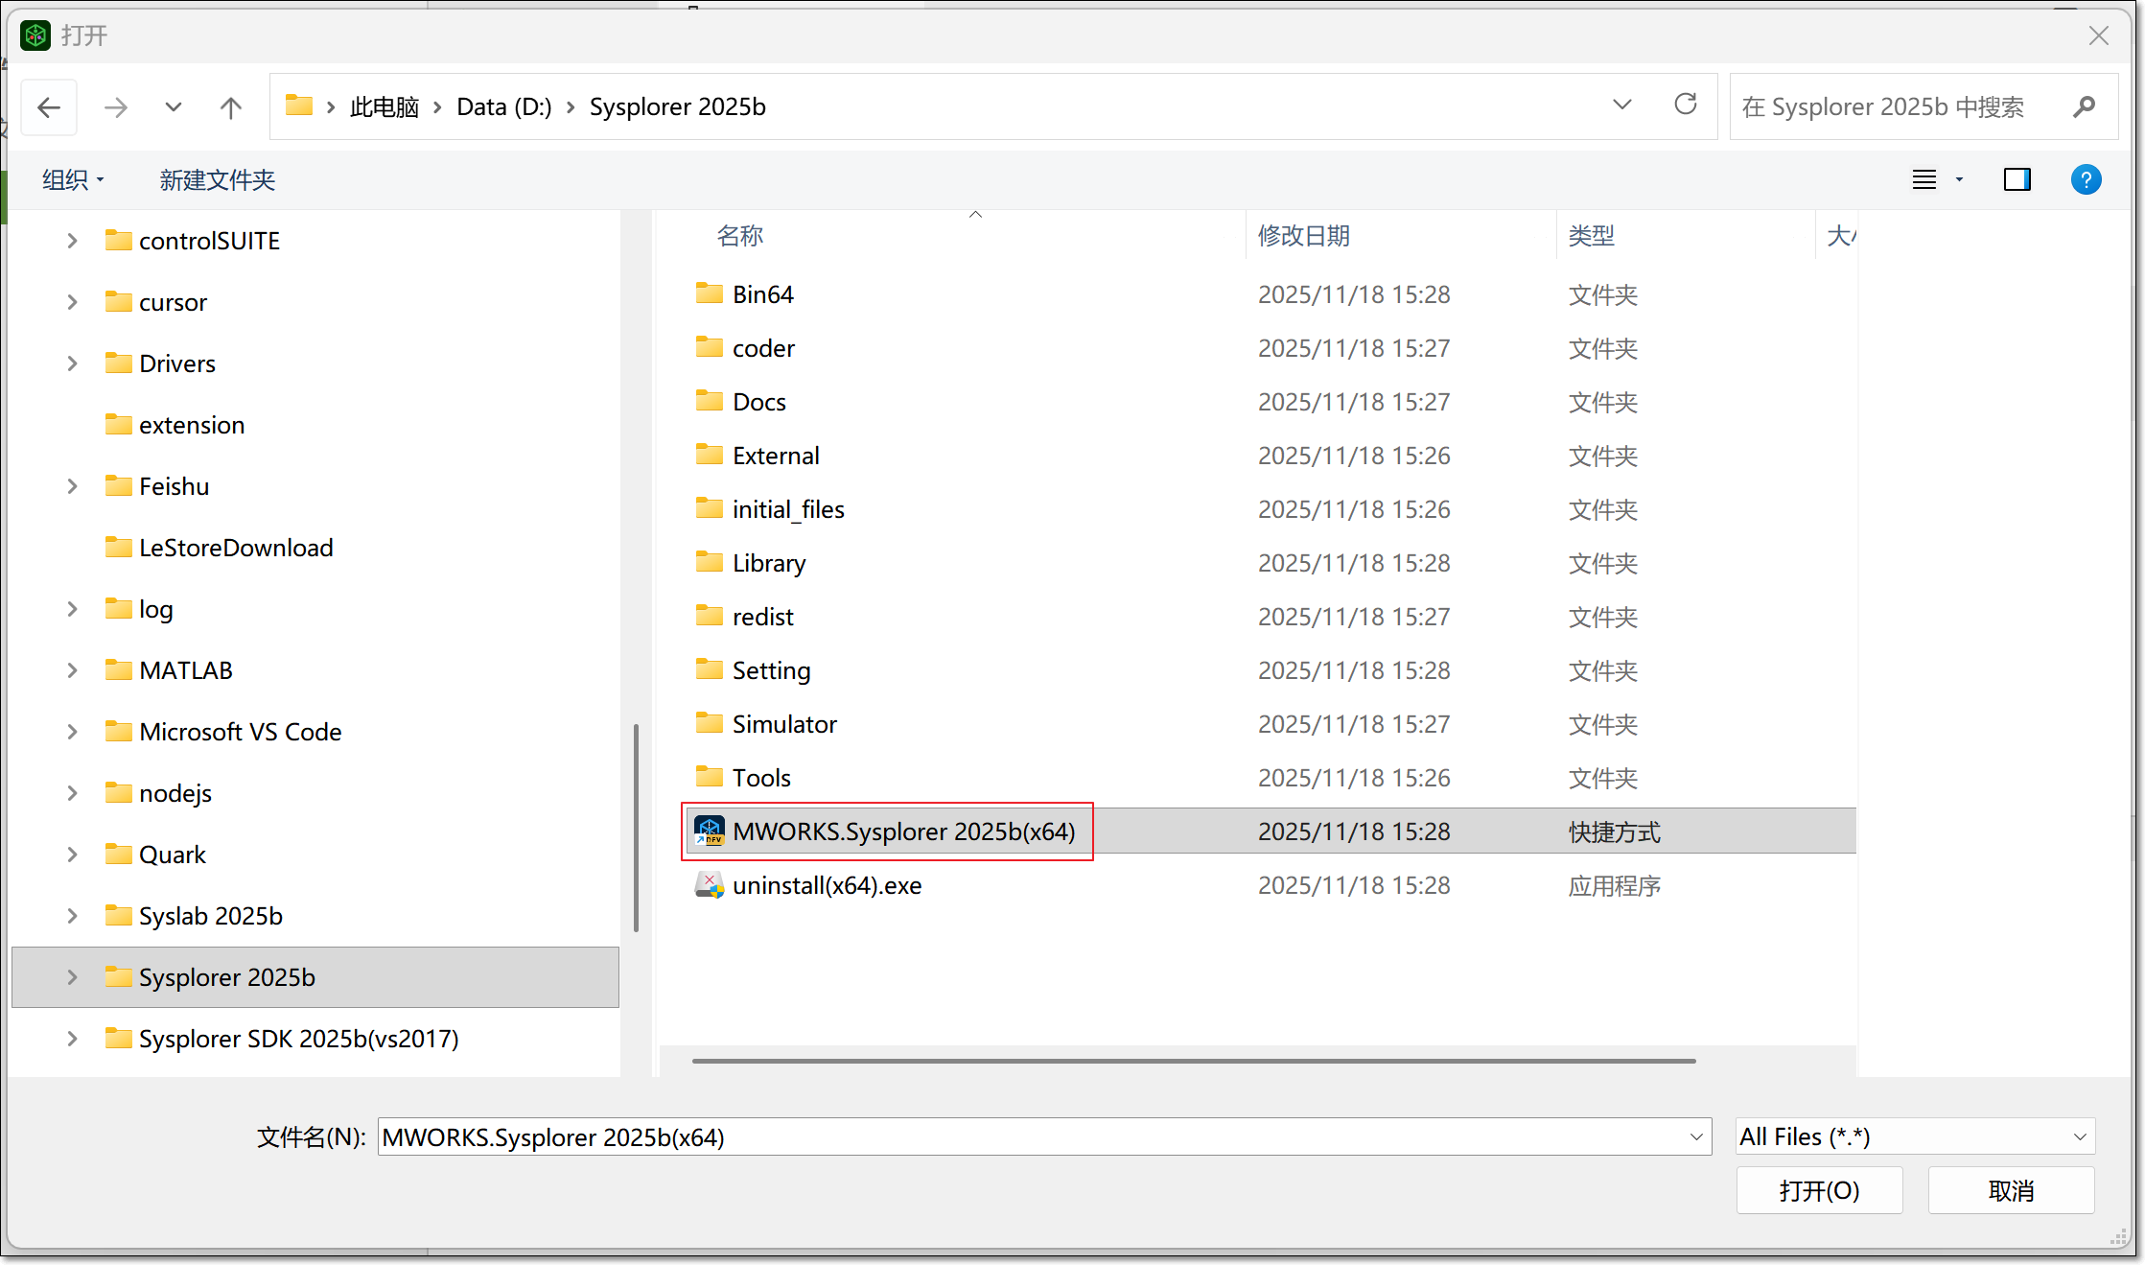The width and height of the screenshot is (2145, 1265).
Task: Open the 组织 menu
Action: point(73,179)
